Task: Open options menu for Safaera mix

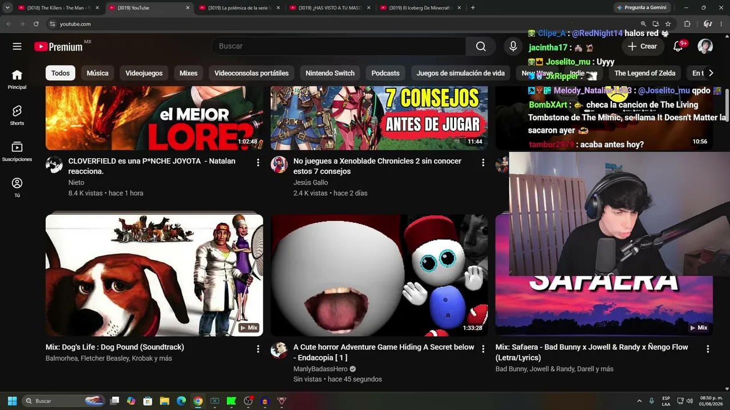Action: point(708,348)
